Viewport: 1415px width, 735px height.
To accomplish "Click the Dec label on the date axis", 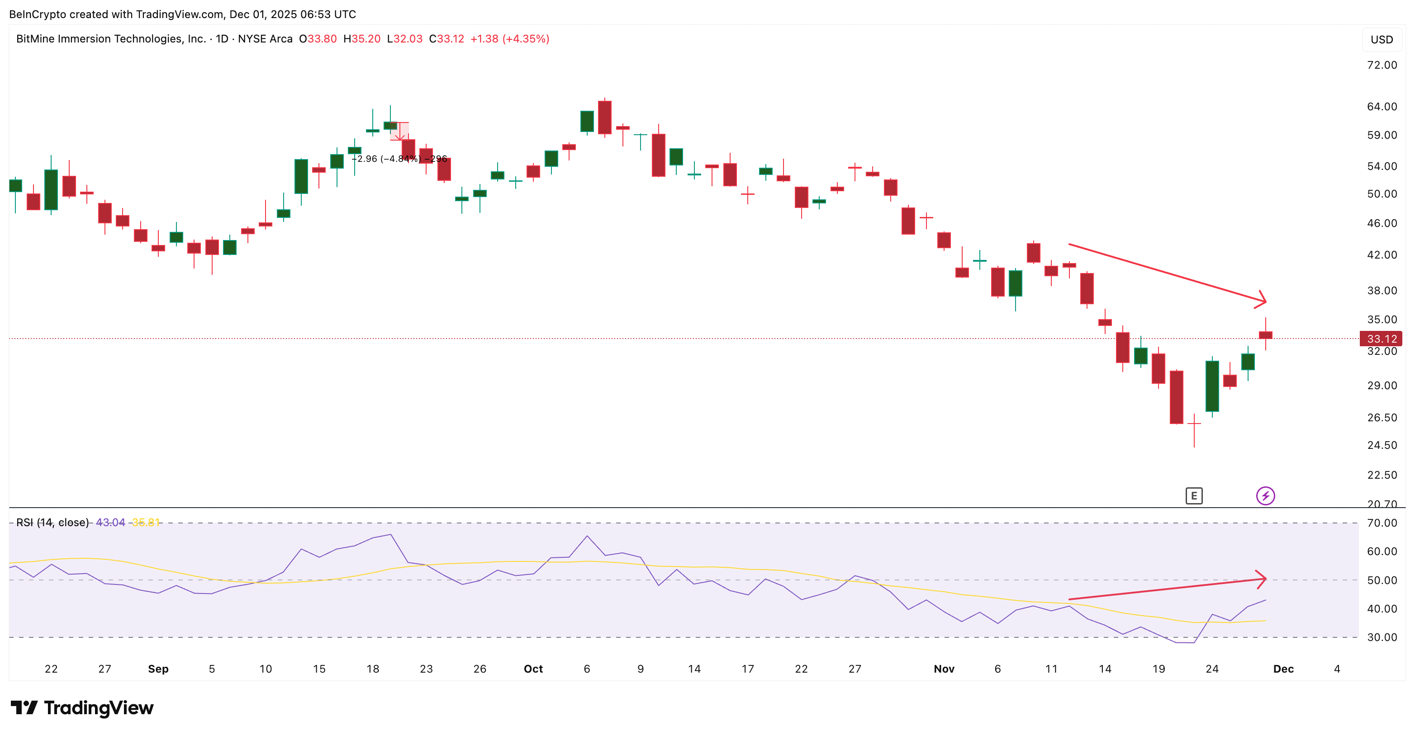I will tap(1285, 669).
